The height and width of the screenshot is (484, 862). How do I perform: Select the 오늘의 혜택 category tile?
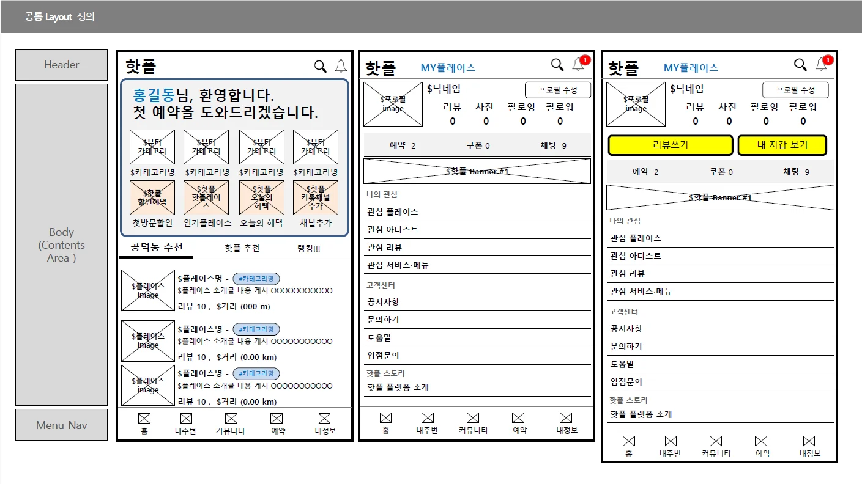coord(261,197)
